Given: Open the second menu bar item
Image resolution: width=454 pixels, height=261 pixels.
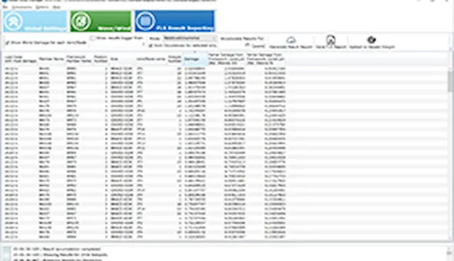Looking at the screenshot, I should pos(22,7).
